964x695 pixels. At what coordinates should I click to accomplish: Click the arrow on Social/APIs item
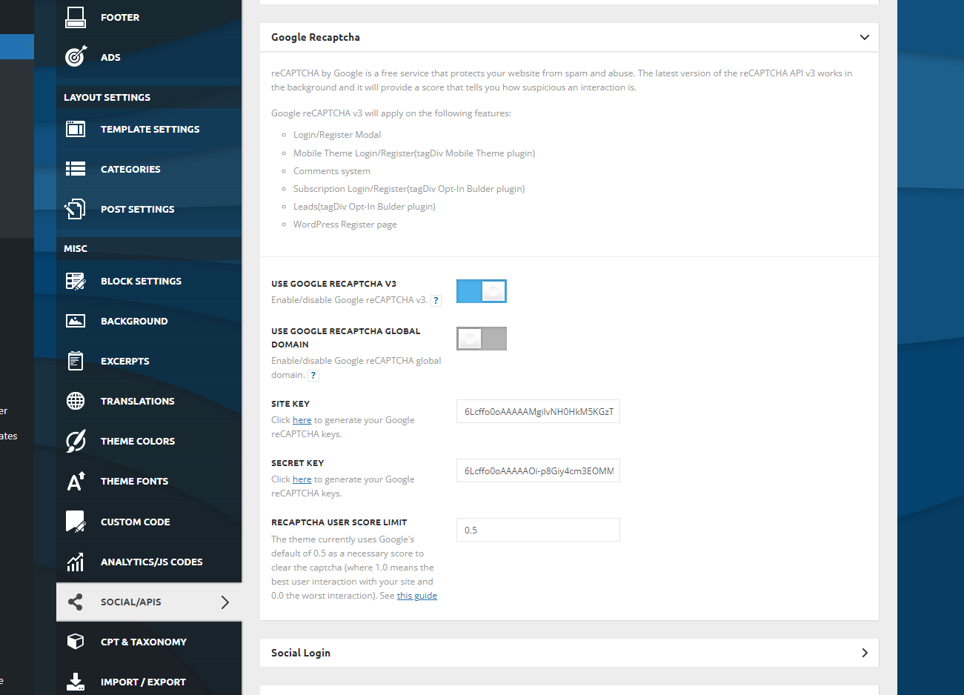tap(225, 602)
